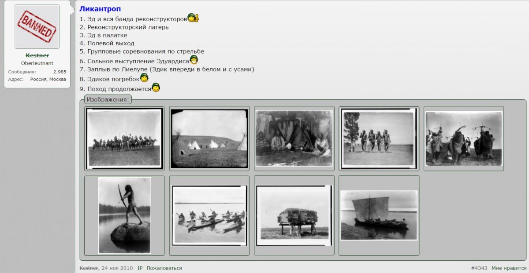Image resolution: width=529 pixels, height=273 pixels.
Task: Click the Kestner author link in footer
Action: 89,268
